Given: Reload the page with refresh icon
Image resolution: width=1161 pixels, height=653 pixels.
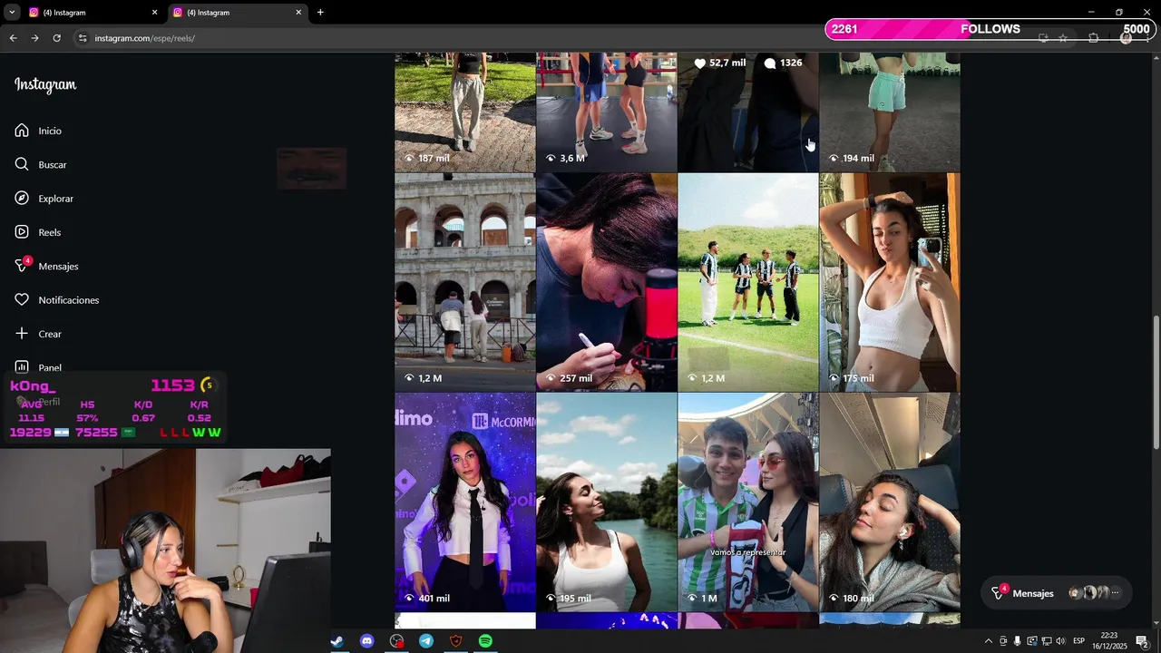Looking at the screenshot, I should [x=56, y=38].
